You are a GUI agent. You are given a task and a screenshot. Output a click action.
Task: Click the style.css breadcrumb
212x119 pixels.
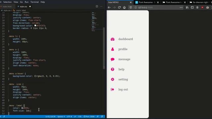(x=7, y=10)
